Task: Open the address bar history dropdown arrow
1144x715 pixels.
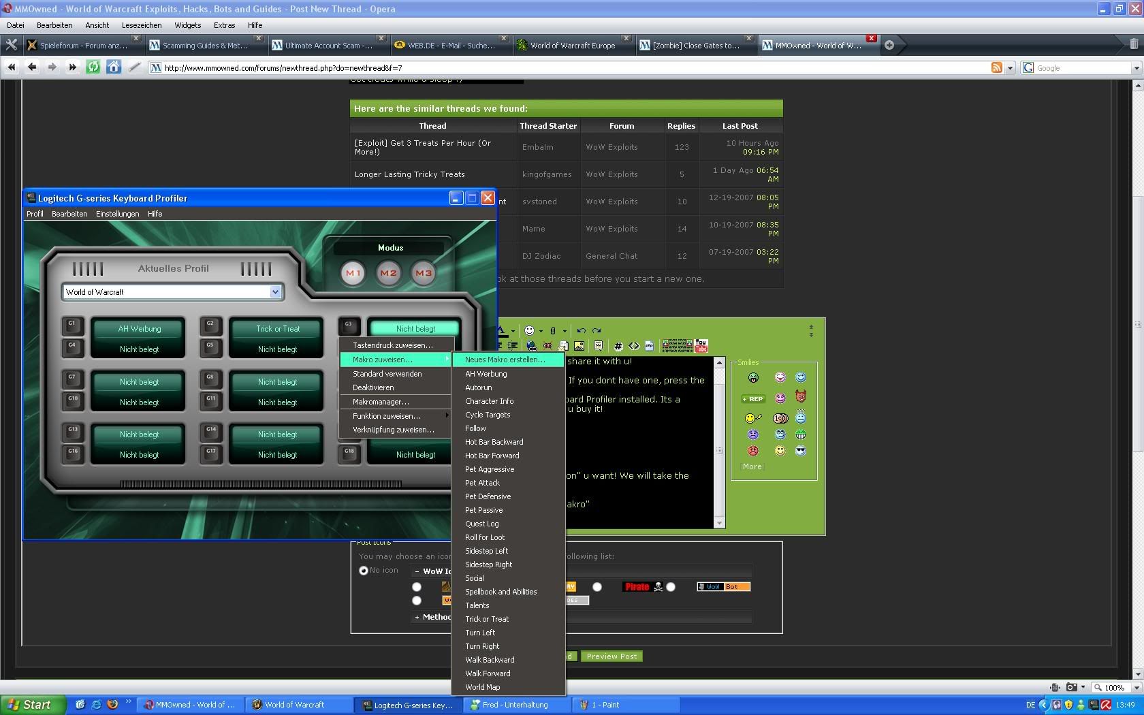Action: click(1011, 67)
